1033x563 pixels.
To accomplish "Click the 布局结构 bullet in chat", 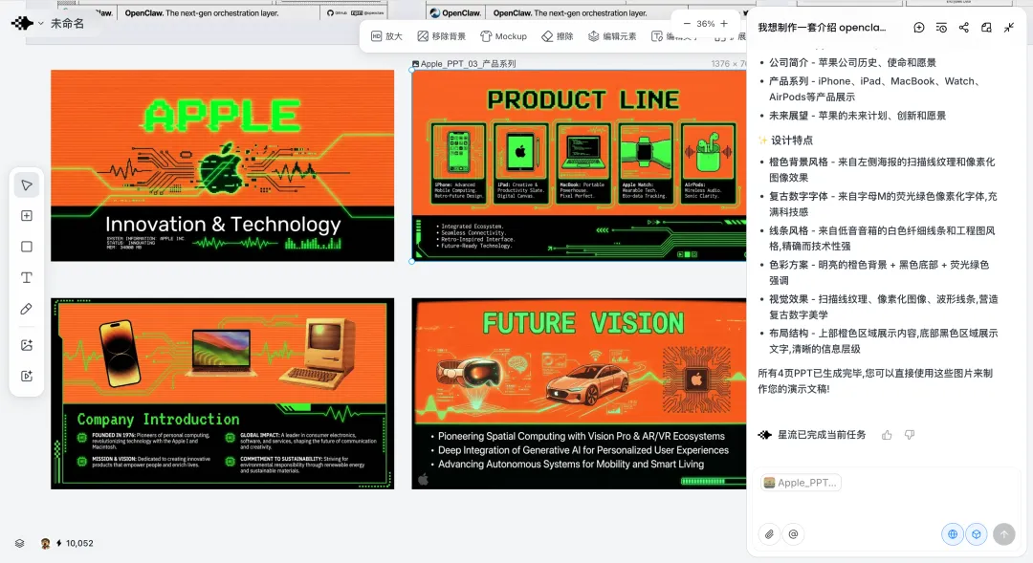I will (884, 340).
